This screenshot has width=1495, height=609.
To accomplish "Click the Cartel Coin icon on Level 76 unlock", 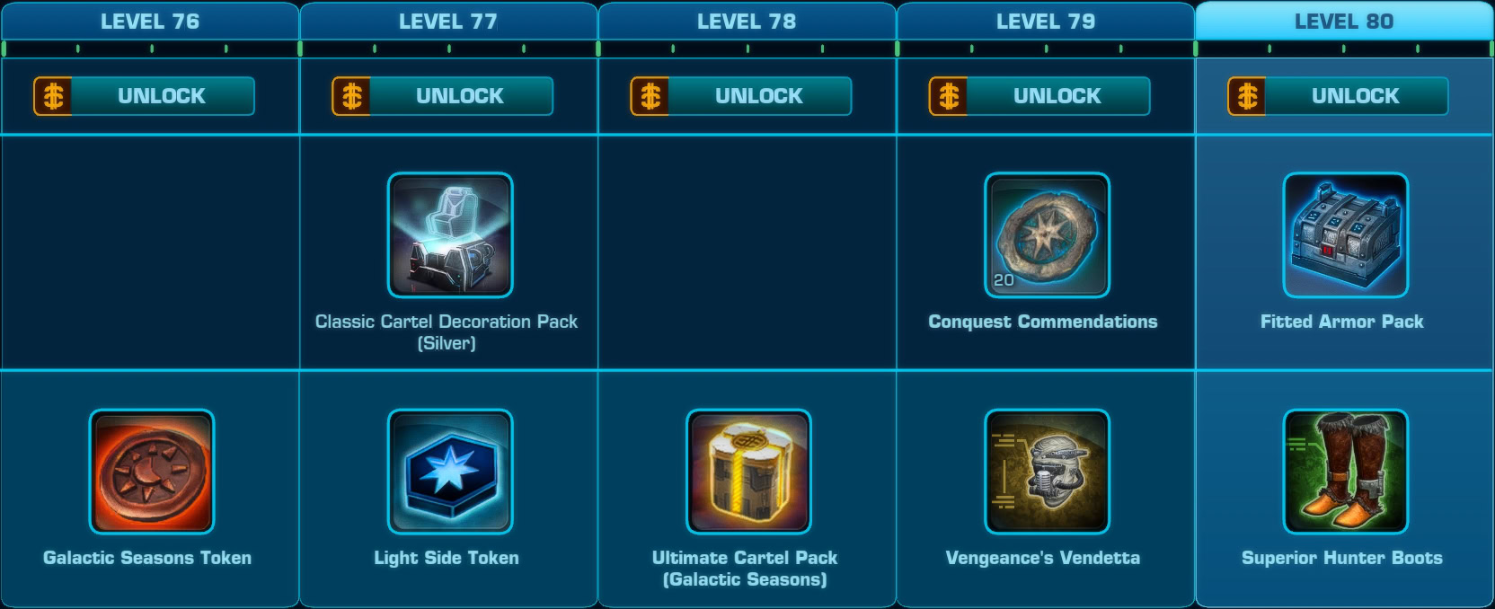I will (x=53, y=96).
